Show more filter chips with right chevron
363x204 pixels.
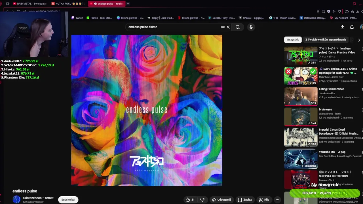[x=359, y=40]
